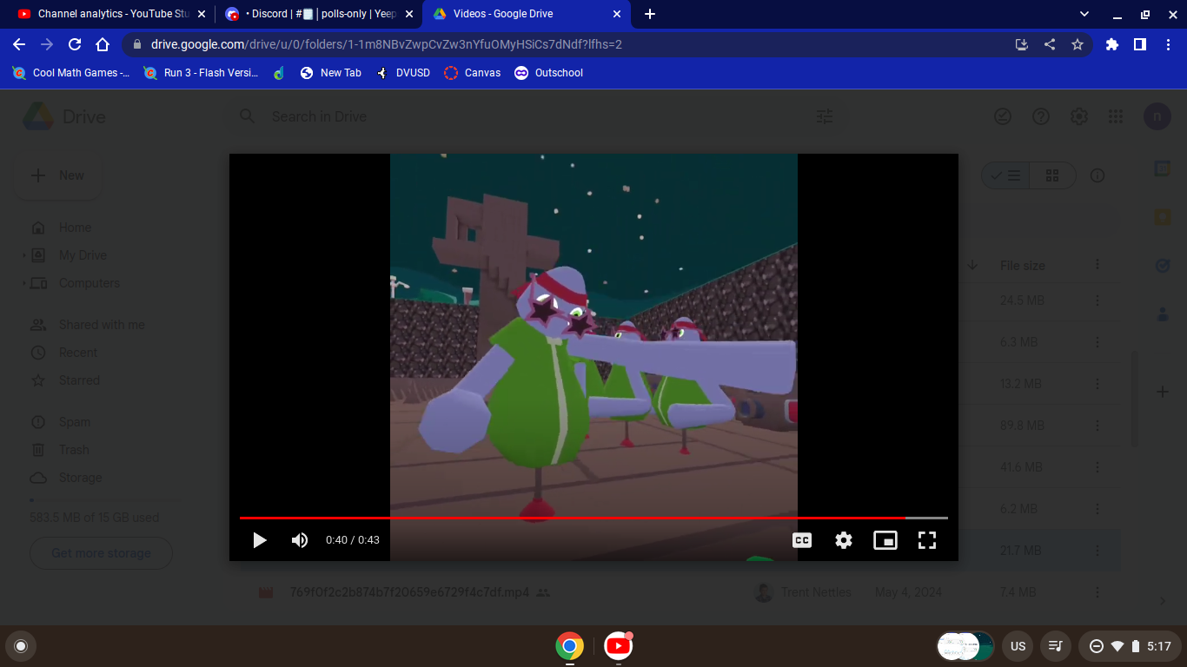Screen dimensions: 1187x667
Task: Show the Drive details info panel
Action: click(1097, 175)
